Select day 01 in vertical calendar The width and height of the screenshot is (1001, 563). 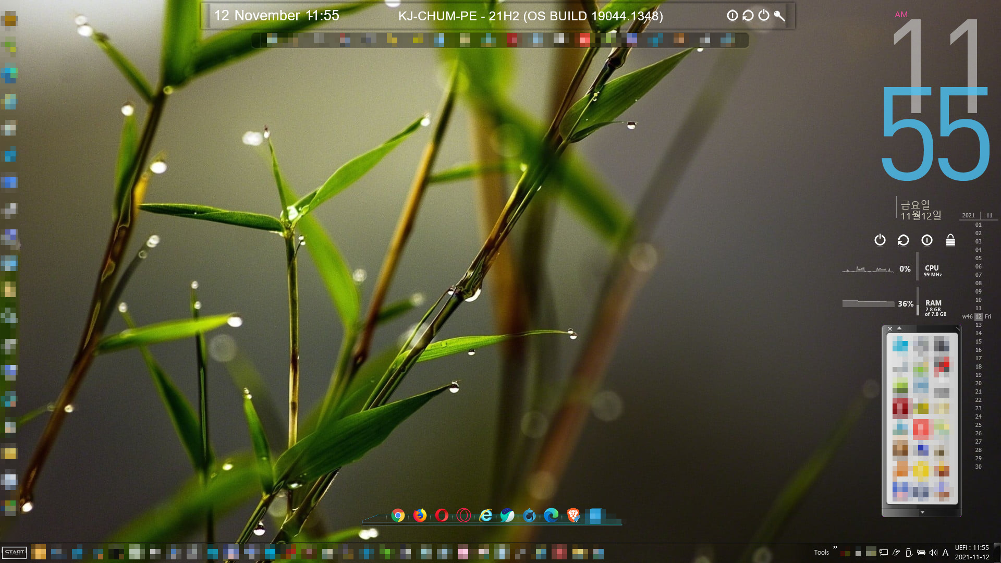(979, 225)
